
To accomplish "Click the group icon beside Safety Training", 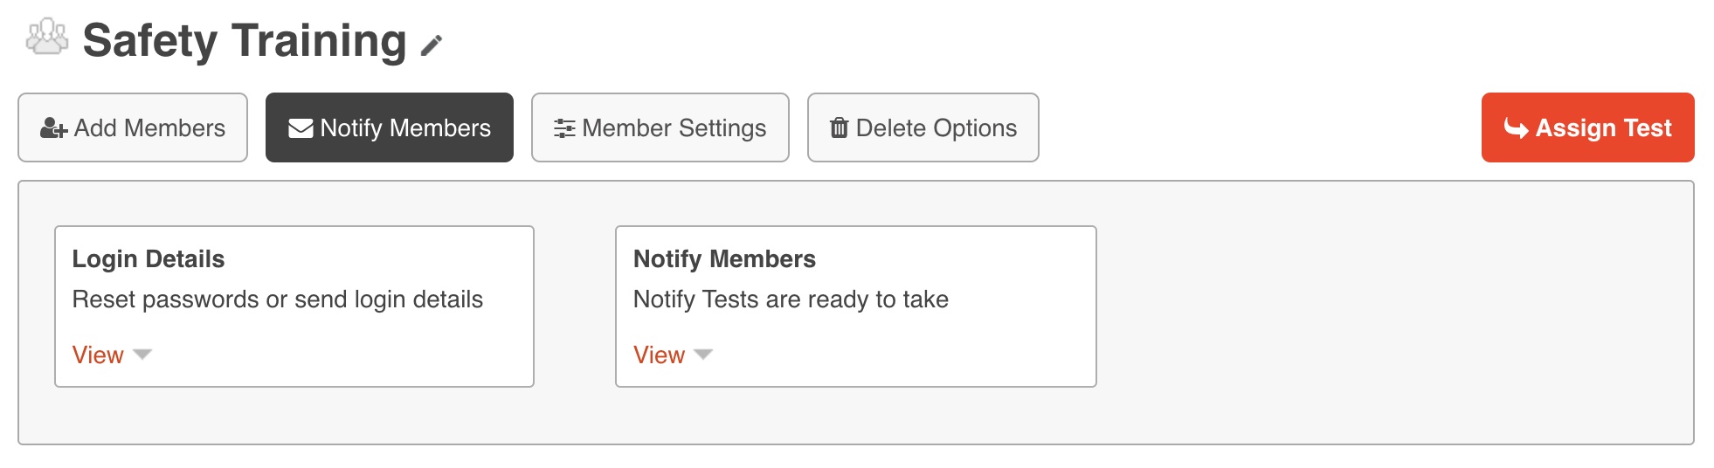I will [47, 38].
